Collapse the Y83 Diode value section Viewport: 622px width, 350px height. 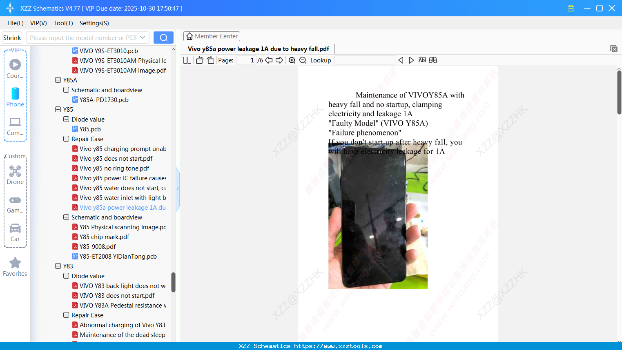point(66,276)
